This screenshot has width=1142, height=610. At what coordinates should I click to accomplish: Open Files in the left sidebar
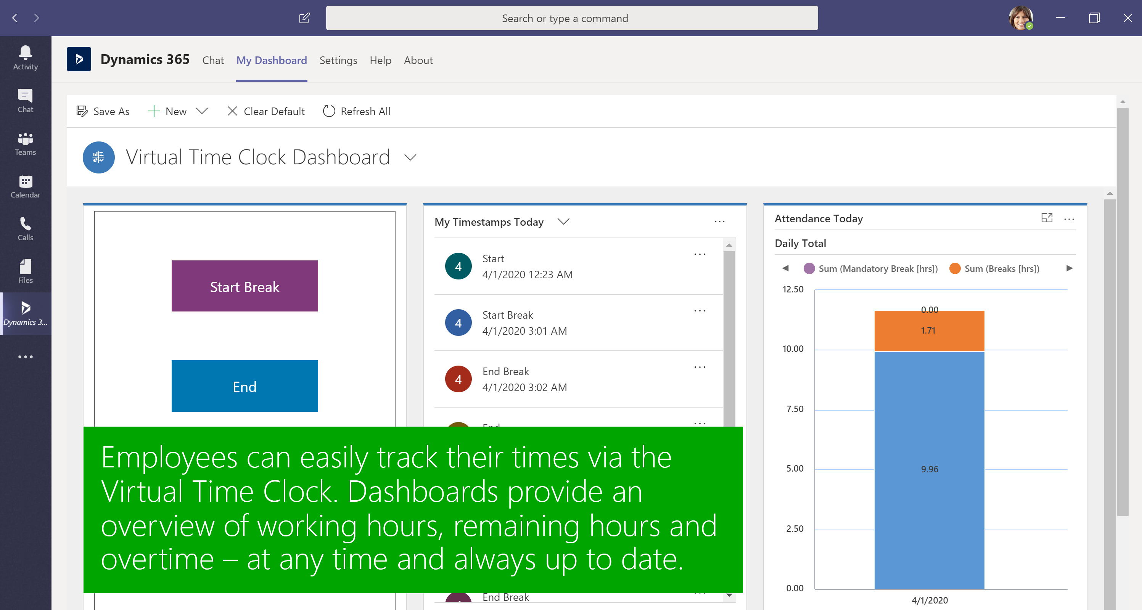point(25,271)
